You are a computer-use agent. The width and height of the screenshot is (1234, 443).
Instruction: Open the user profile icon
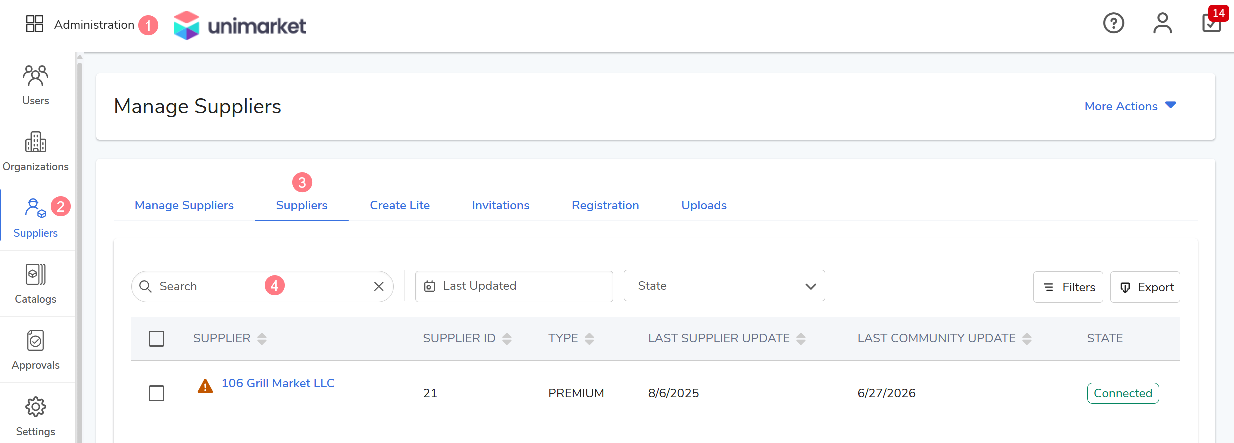pyautogui.click(x=1162, y=23)
